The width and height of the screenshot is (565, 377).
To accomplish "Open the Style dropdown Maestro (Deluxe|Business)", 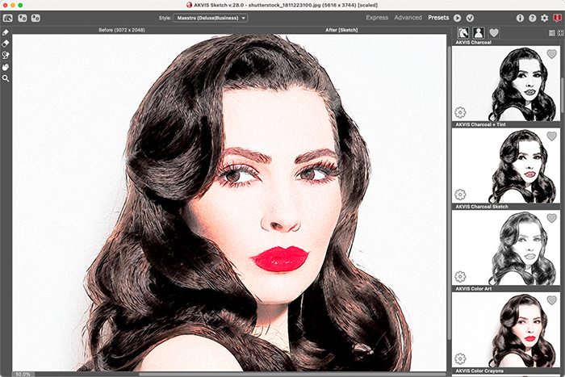I will (210, 18).
